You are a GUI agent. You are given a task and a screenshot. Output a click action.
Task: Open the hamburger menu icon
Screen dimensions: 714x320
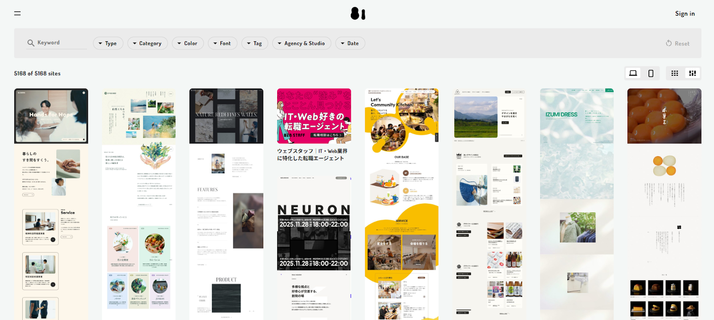[17, 13]
